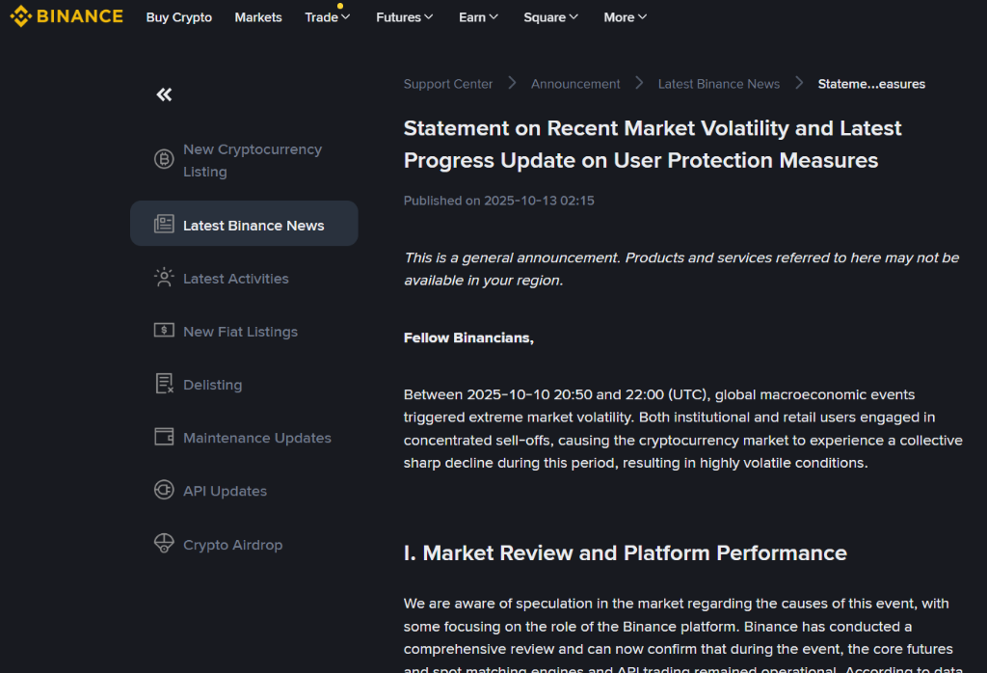The width and height of the screenshot is (987, 673).
Task: Open the More dropdown menu
Action: [626, 17]
